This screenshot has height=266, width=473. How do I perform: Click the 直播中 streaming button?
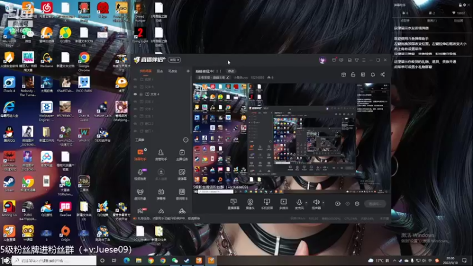point(375,204)
